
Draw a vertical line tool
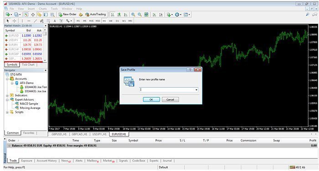(x=22, y=21)
